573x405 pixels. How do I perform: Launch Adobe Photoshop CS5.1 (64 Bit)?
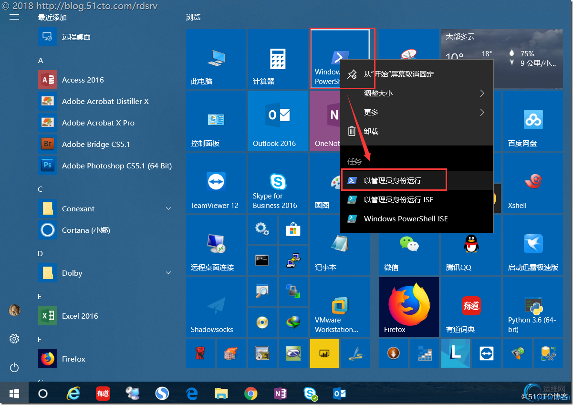coord(106,166)
